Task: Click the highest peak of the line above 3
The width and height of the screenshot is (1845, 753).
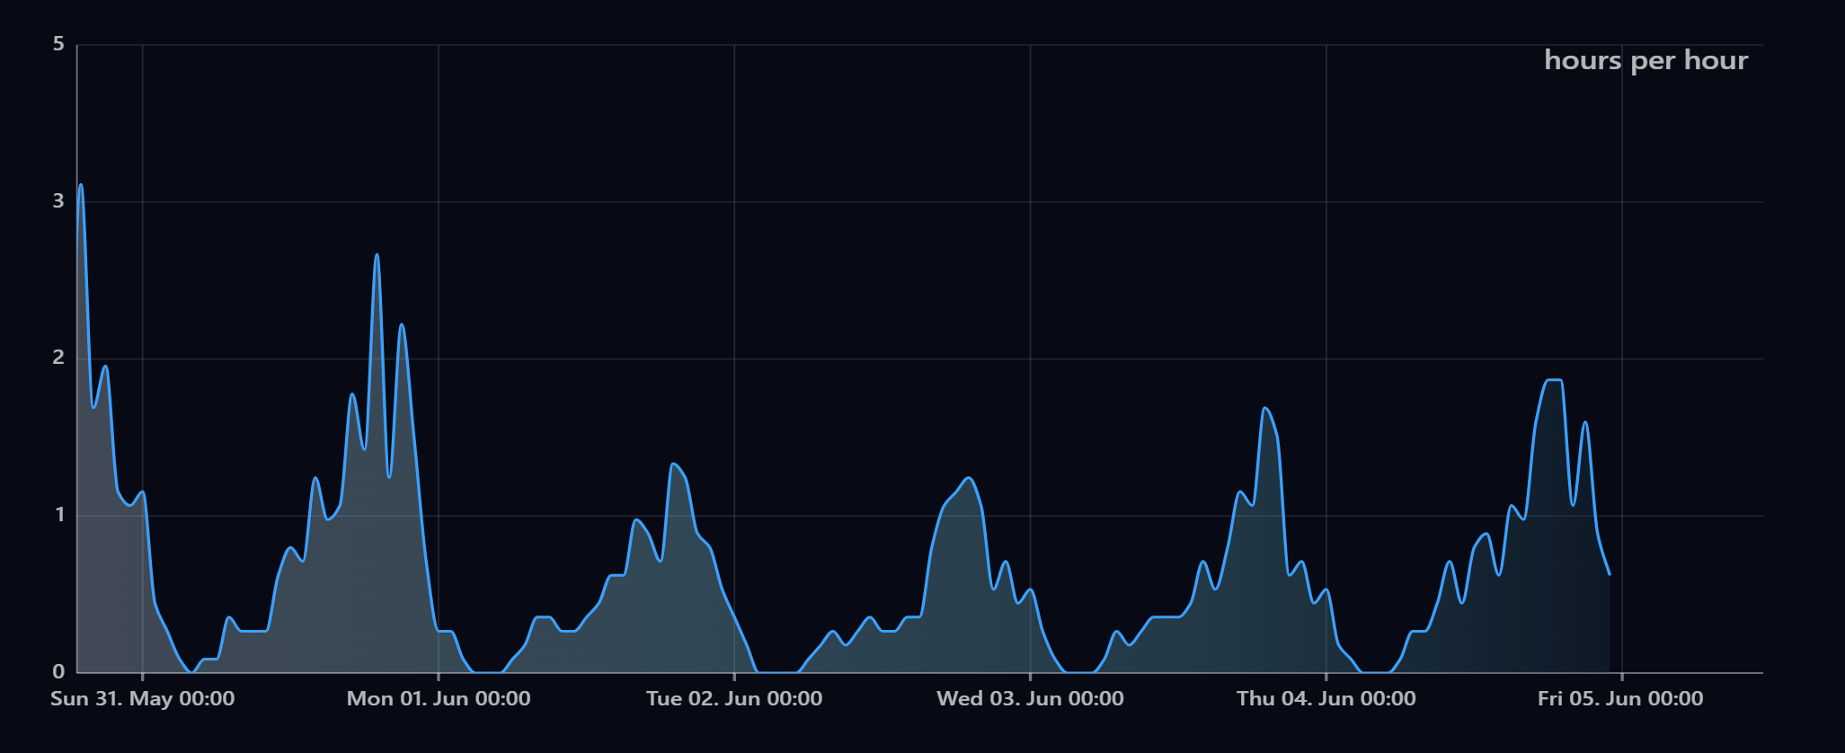Action: pos(81,185)
